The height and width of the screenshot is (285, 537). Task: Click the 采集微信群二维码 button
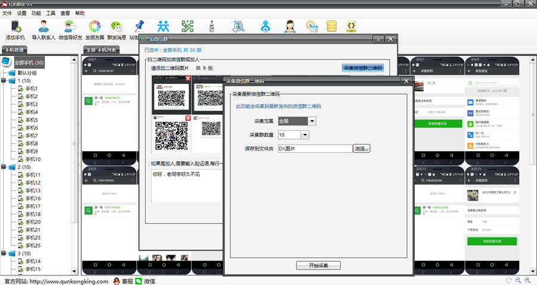(363, 68)
